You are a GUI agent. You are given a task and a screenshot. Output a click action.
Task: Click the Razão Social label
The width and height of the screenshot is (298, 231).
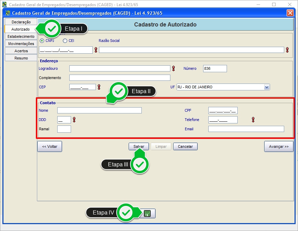109,41
